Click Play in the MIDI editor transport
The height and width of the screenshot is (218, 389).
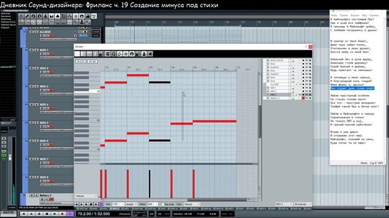click(81, 205)
